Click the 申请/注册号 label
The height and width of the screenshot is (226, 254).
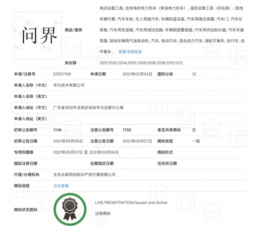(x=25, y=74)
